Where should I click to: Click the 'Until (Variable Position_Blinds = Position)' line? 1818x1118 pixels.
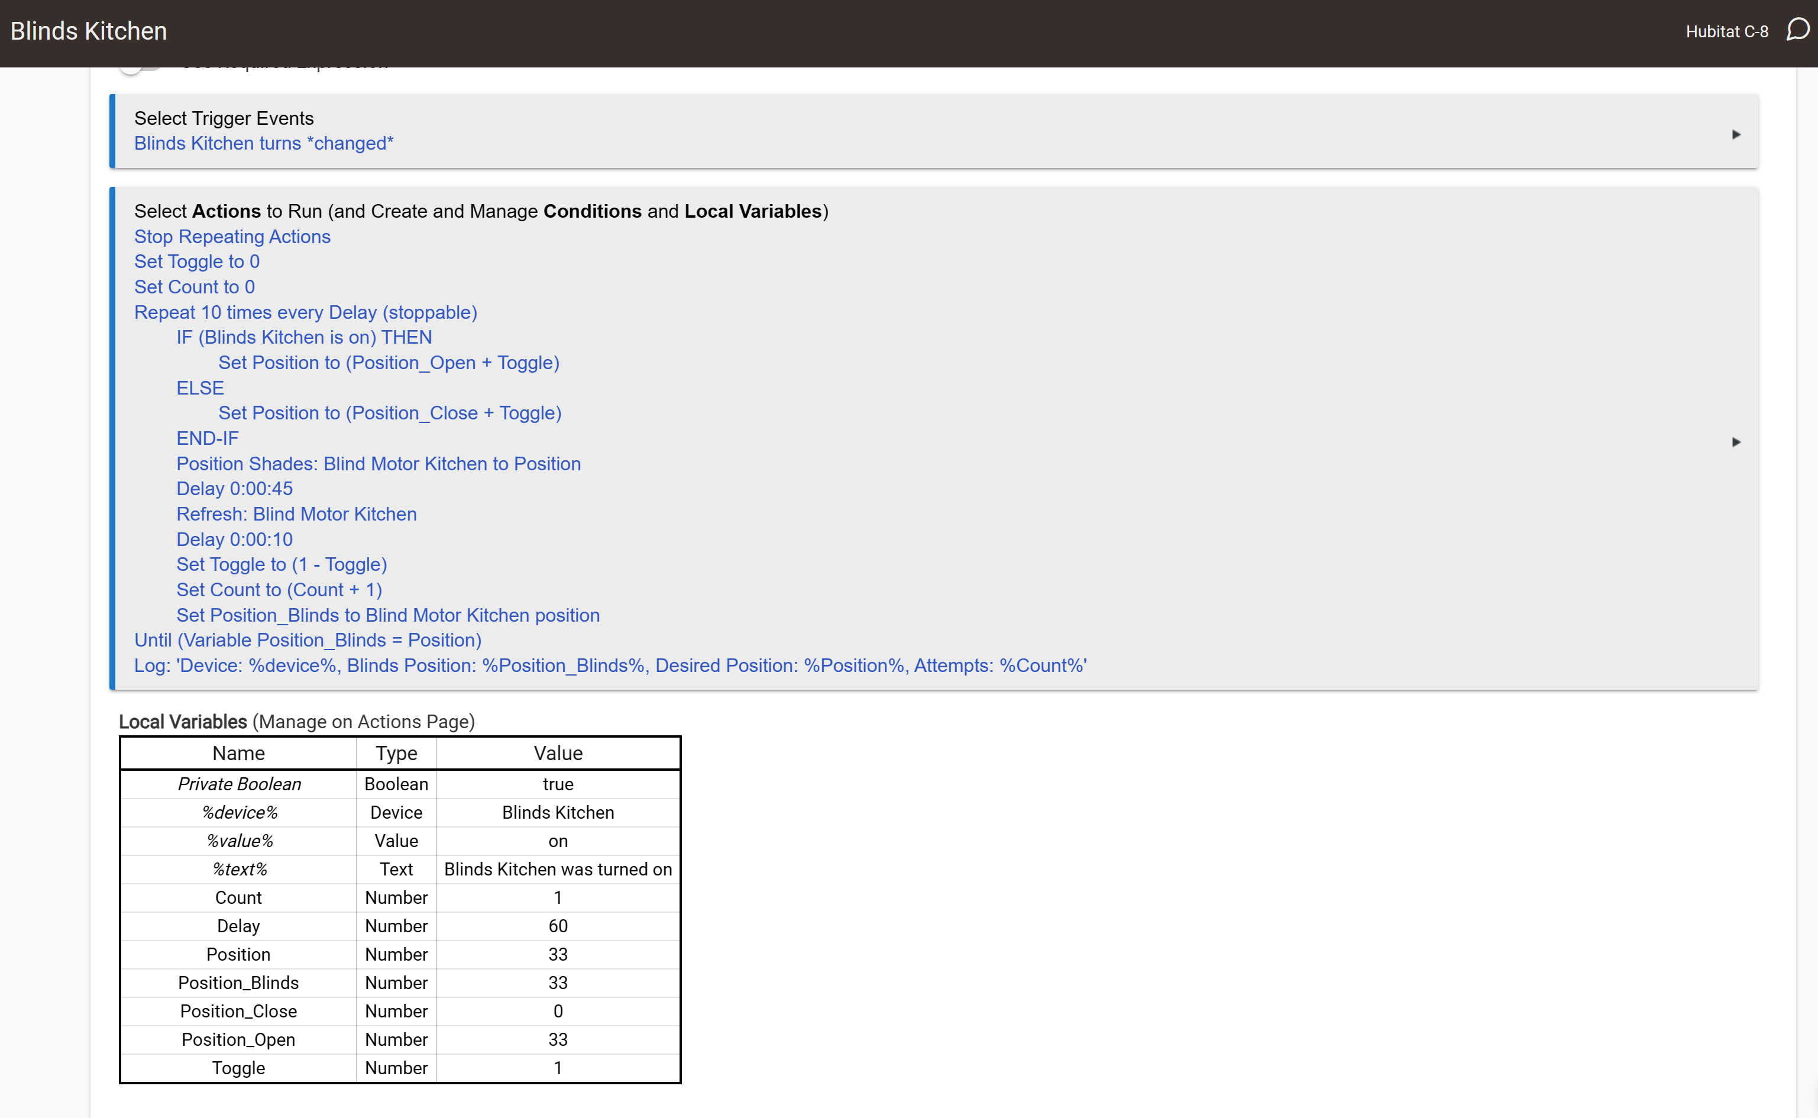pos(308,640)
